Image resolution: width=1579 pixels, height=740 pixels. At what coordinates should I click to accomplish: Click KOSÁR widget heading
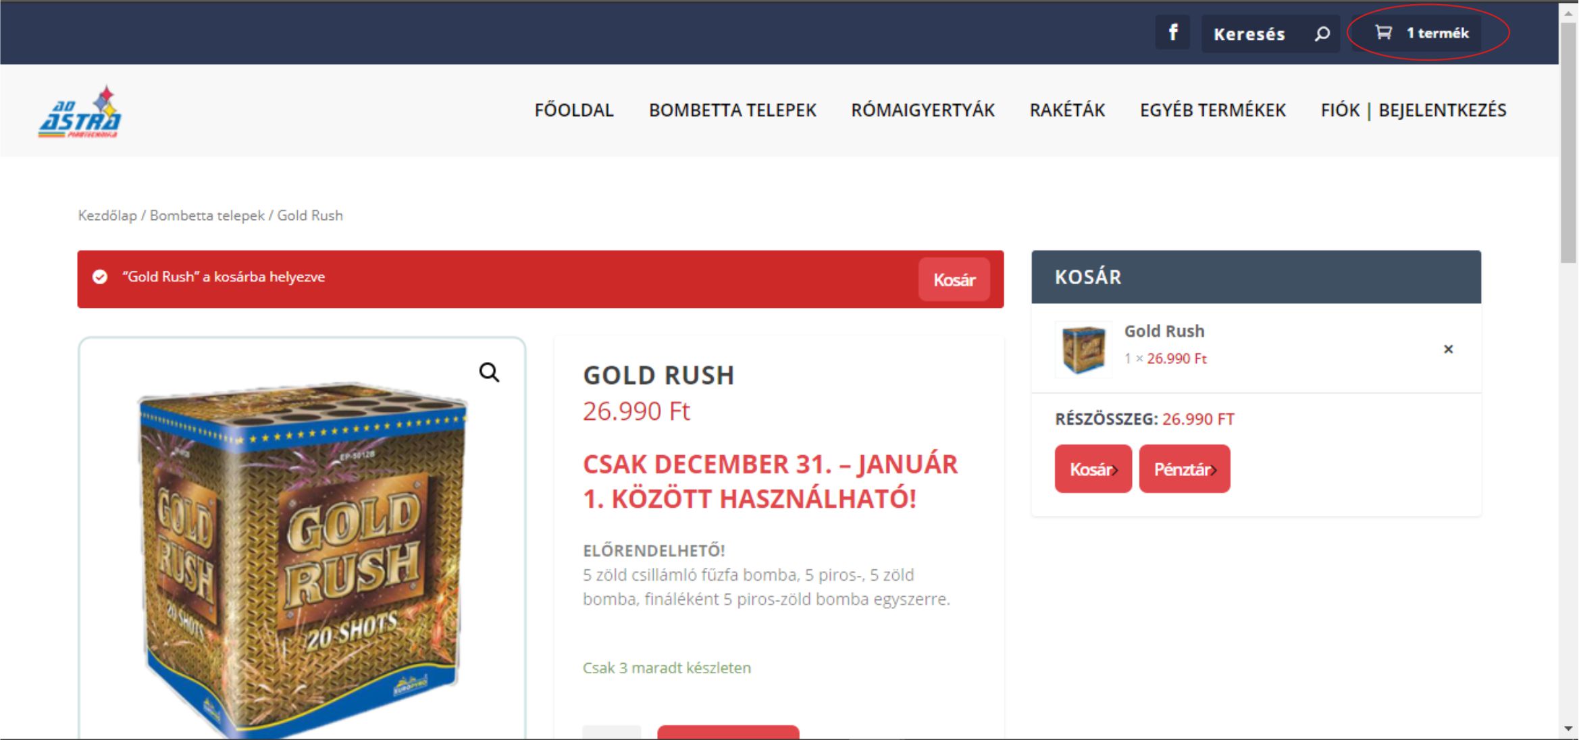(x=1088, y=277)
